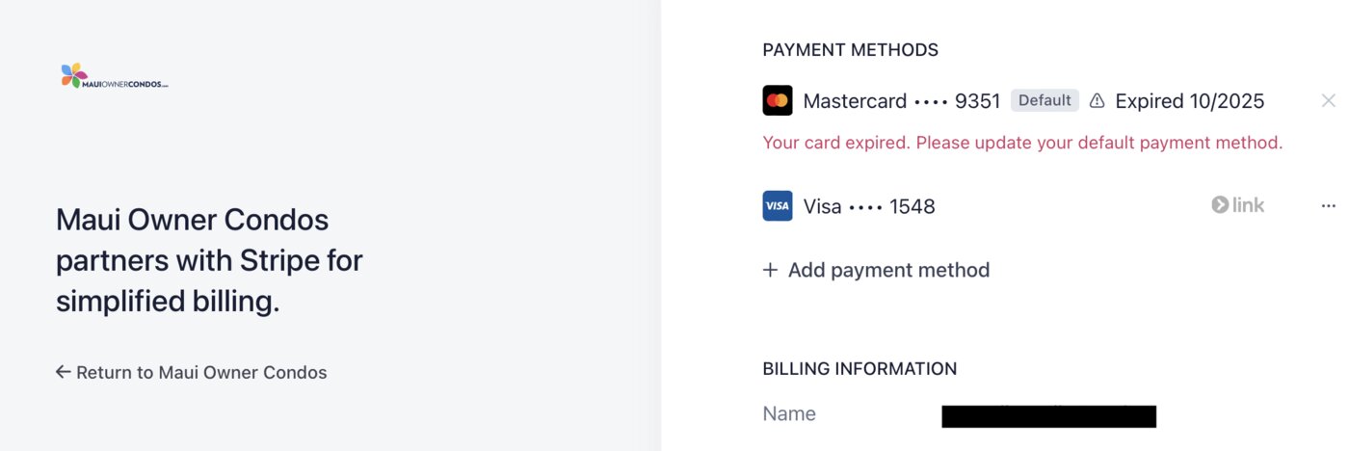Remove the Mastercard with the X icon
Viewport: 1349px width, 451px height.
tap(1328, 100)
